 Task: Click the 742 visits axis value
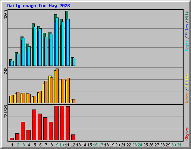[x=6, y=71]
